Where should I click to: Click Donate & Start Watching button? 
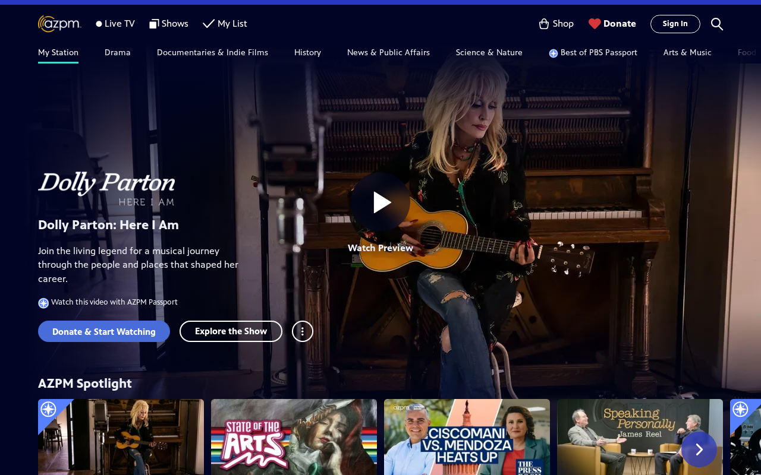click(104, 331)
